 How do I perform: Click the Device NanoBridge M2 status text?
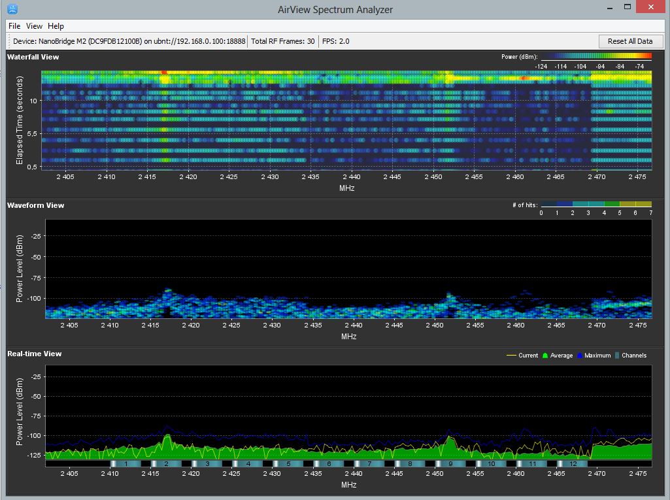pyautogui.click(x=129, y=41)
